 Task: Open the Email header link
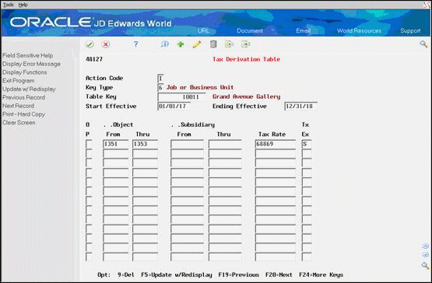(x=304, y=30)
